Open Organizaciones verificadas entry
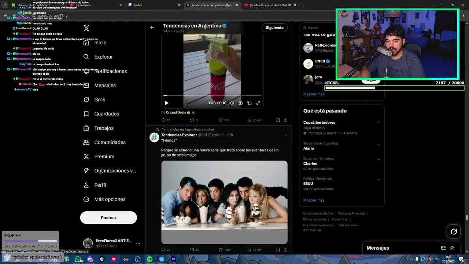 [110, 170]
